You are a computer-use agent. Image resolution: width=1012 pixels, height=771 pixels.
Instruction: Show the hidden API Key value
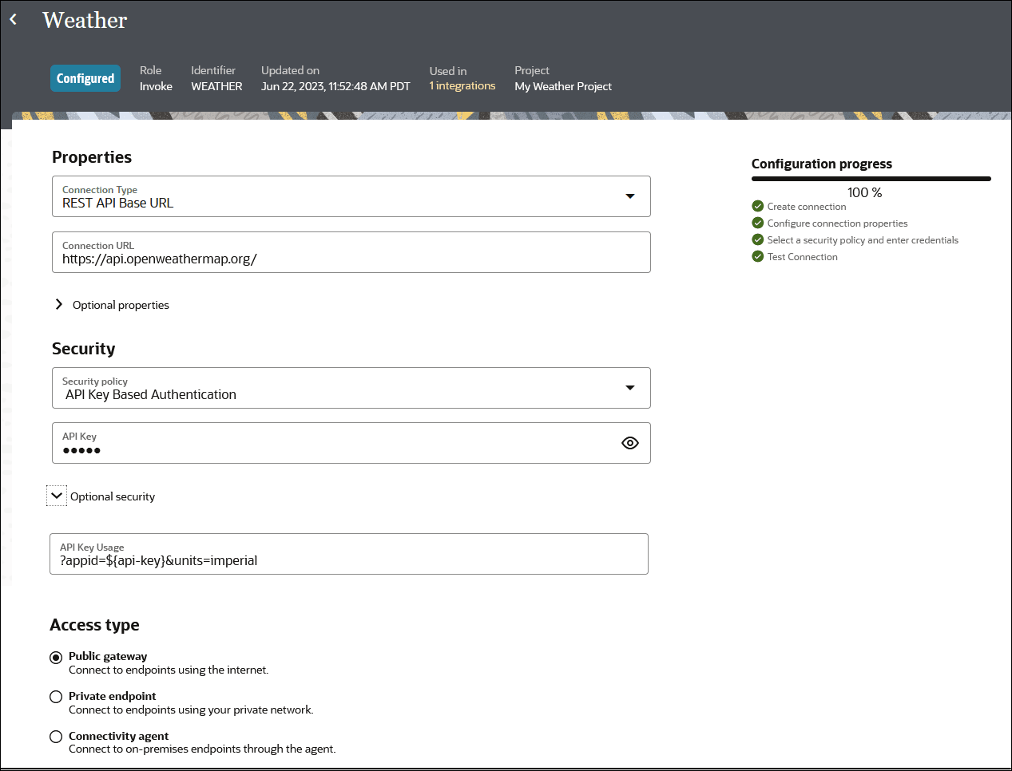pos(629,443)
